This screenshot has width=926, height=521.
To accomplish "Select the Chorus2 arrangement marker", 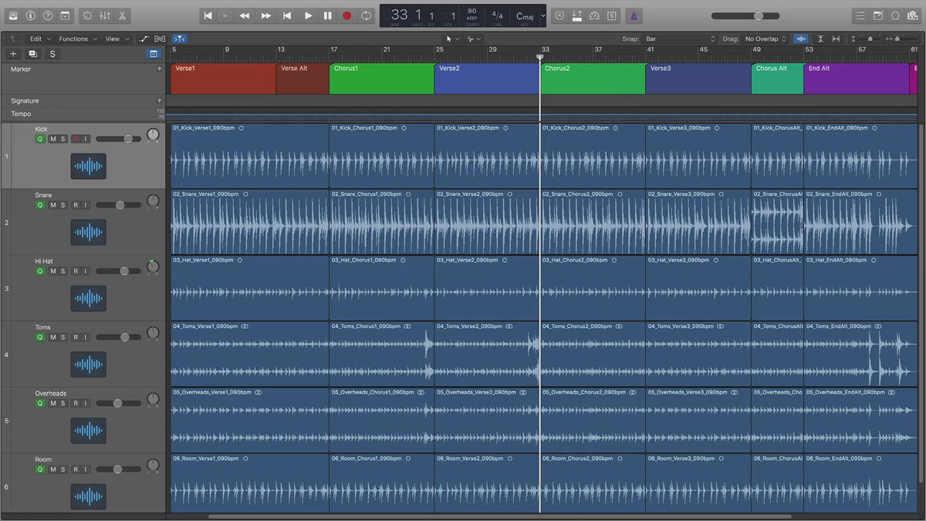I will tap(592, 79).
